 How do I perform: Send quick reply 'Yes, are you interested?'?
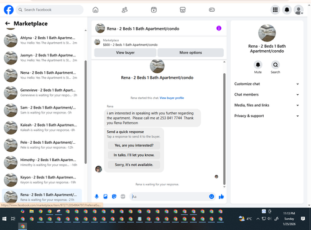(134, 145)
